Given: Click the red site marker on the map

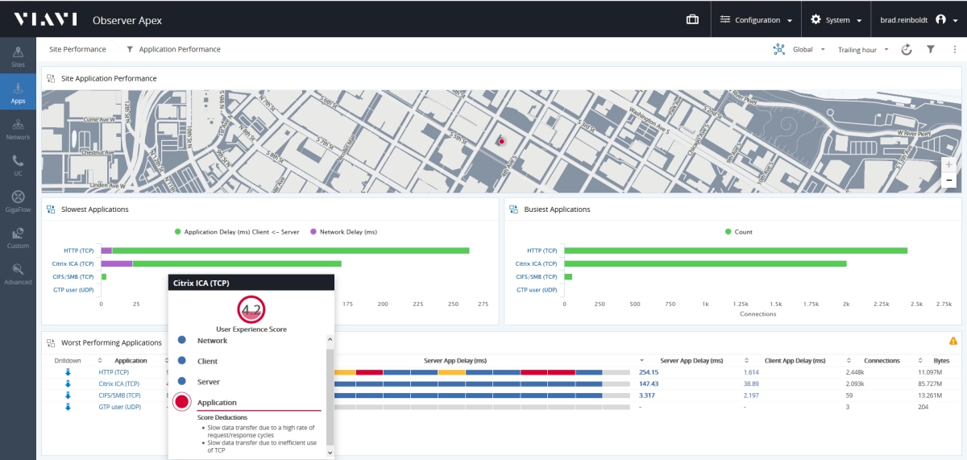Looking at the screenshot, I should pyautogui.click(x=501, y=141).
